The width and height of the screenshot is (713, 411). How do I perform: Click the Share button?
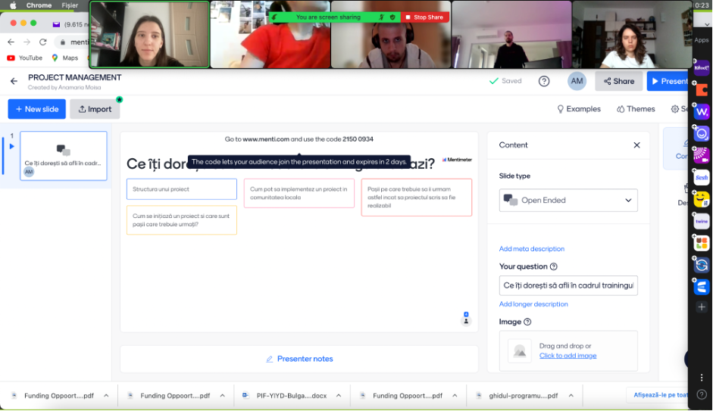point(618,81)
